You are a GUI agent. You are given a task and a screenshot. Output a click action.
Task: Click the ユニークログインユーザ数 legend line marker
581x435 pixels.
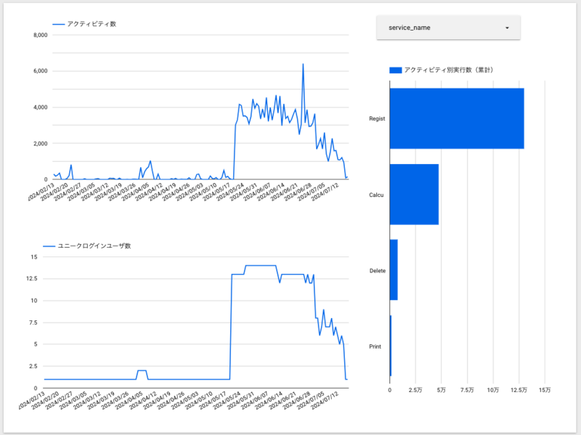49,246
